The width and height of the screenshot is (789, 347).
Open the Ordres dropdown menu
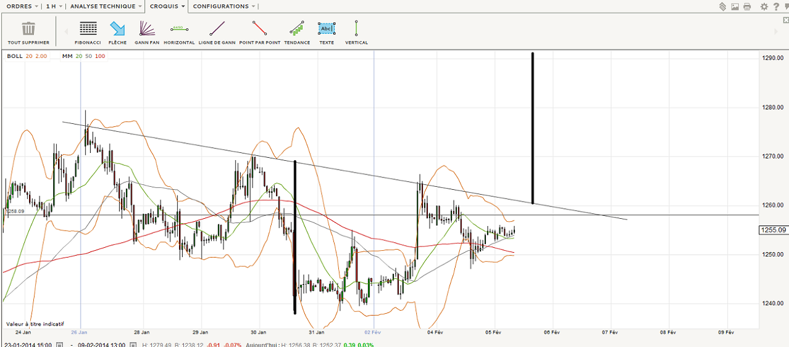(22, 6)
